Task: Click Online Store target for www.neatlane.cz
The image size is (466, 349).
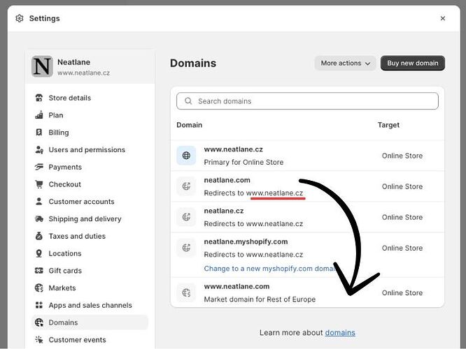Action: click(402, 156)
